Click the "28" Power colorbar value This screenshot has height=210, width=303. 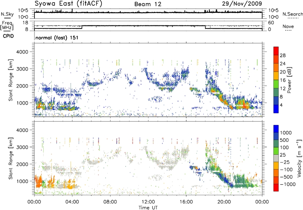click(283, 55)
